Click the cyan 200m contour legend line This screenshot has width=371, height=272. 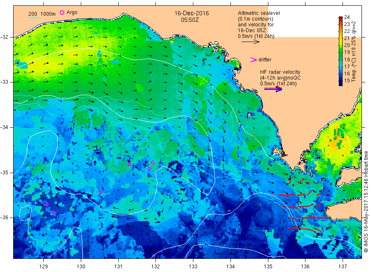coord(35,18)
